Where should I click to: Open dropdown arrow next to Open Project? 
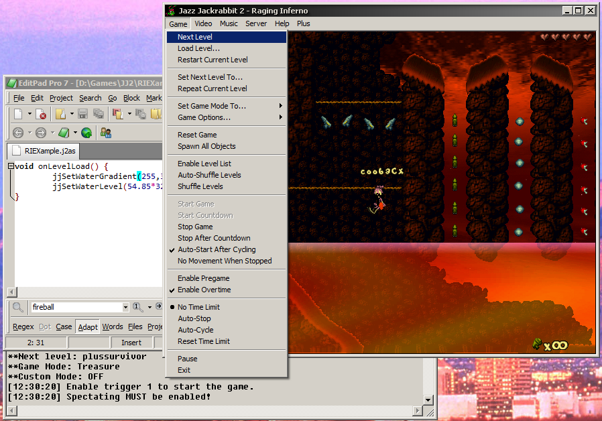(x=129, y=113)
